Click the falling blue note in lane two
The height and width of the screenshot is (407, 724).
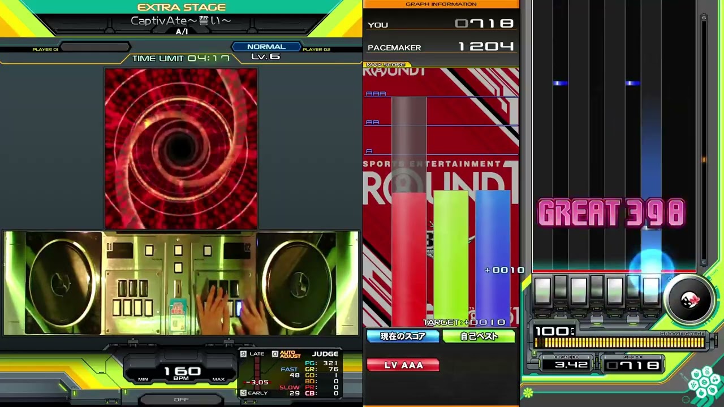[x=560, y=84]
